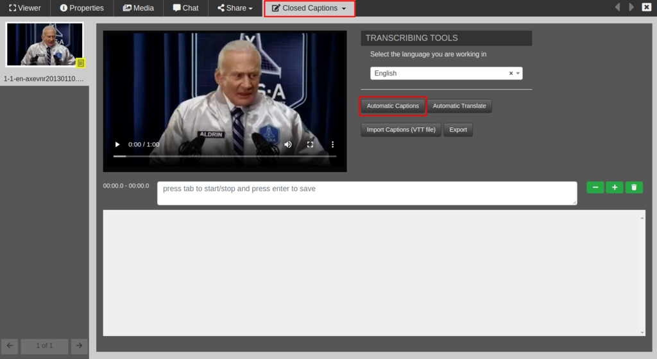Click the 00:00.0 - 00:00.0 timestamp

[126, 186]
